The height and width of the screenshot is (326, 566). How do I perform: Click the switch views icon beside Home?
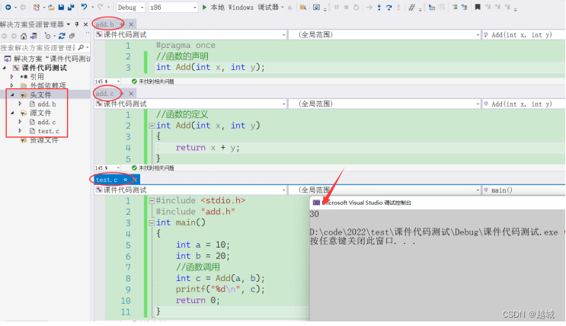pos(34,36)
